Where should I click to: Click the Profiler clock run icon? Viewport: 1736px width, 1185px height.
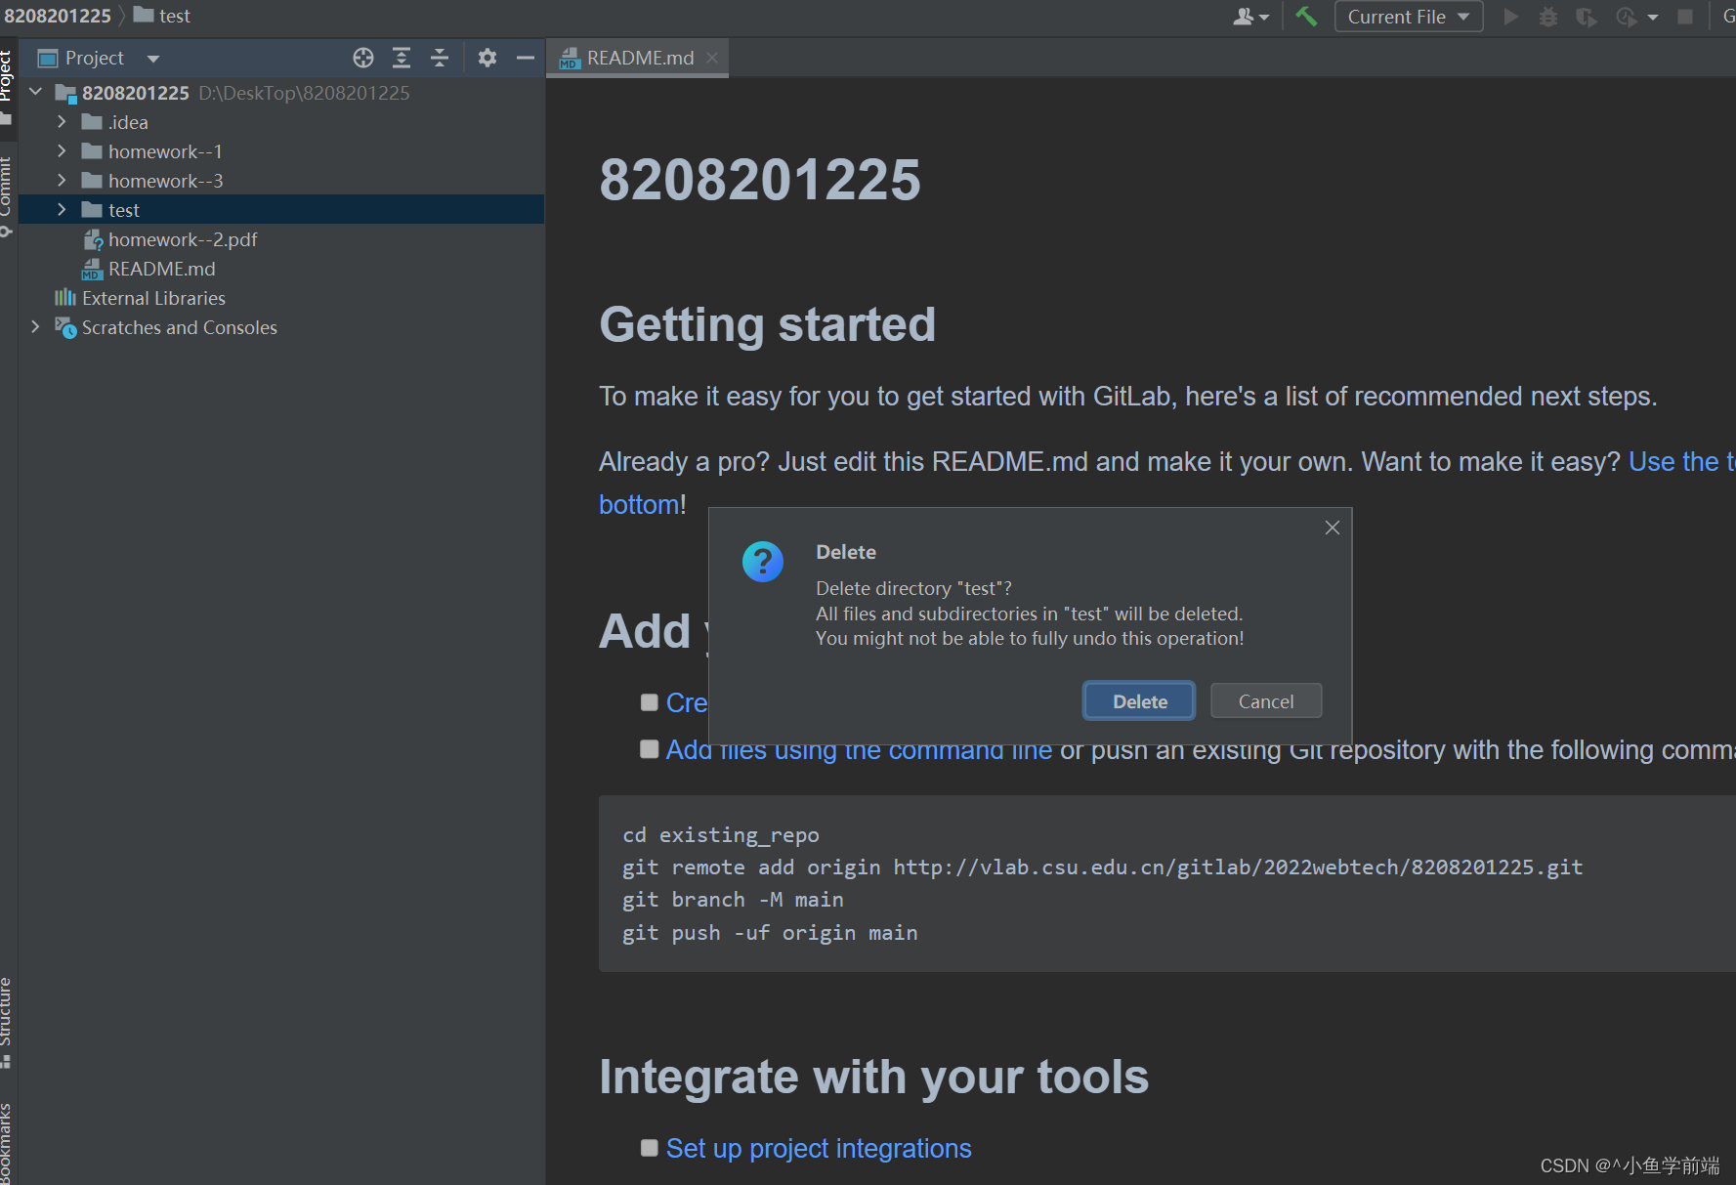(1627, 17)
